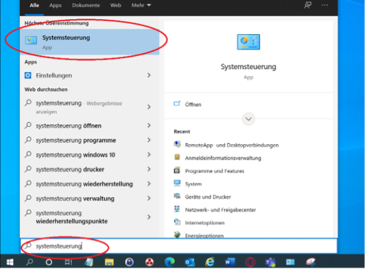The image size is (365, 269).
Task: Click the Einstellungen gear icon
Action: 28,76
